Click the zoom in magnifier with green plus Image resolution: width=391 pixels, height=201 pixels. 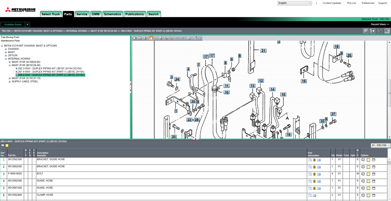(172, 38)
